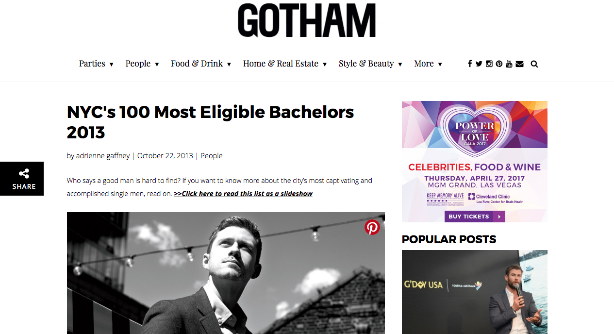614x334 pixels.
Task: Open the Instagram icon in header
Action: pyautogui.click(x=489, y=64)
